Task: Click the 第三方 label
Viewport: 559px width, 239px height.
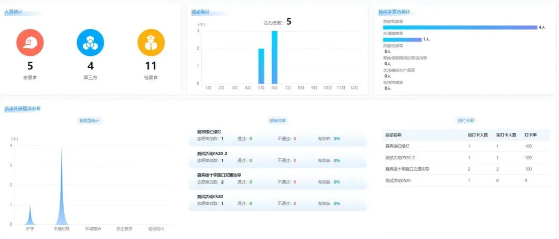Action: pyautogui.click(x=90, y=77)
